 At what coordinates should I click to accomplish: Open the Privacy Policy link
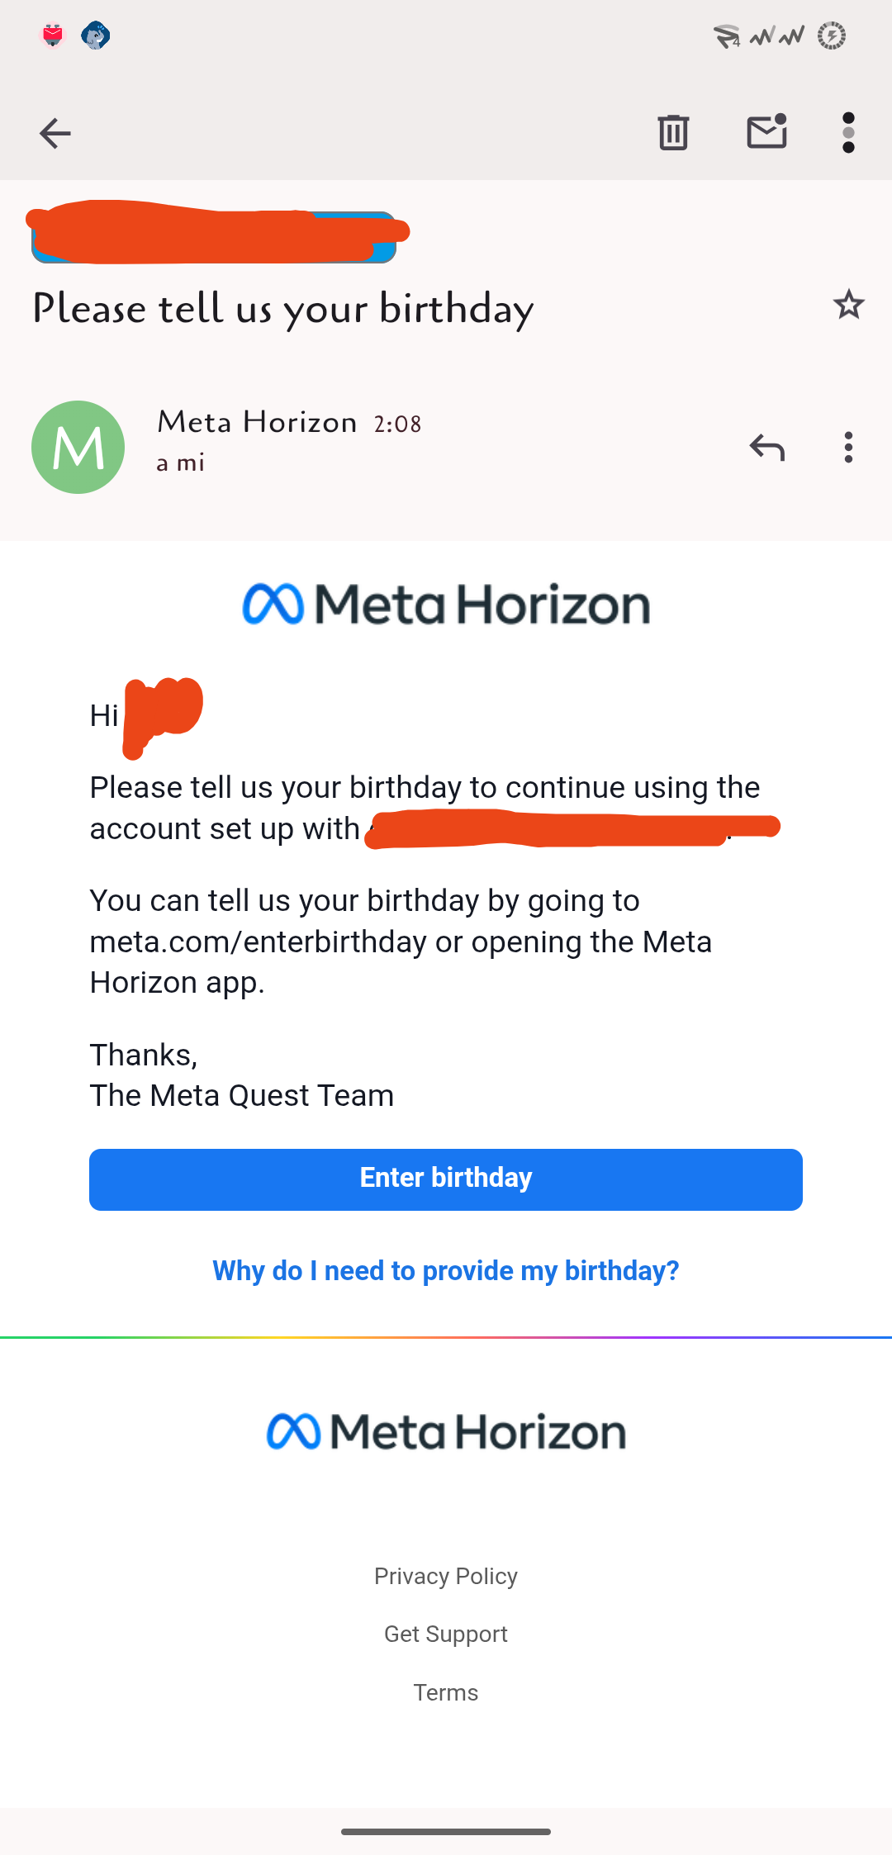(446, 1576)
